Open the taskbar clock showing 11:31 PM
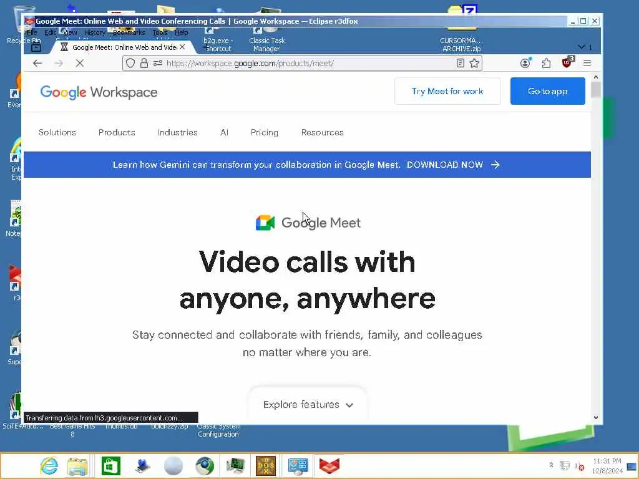639x479 pixels. tap(607, 465)
